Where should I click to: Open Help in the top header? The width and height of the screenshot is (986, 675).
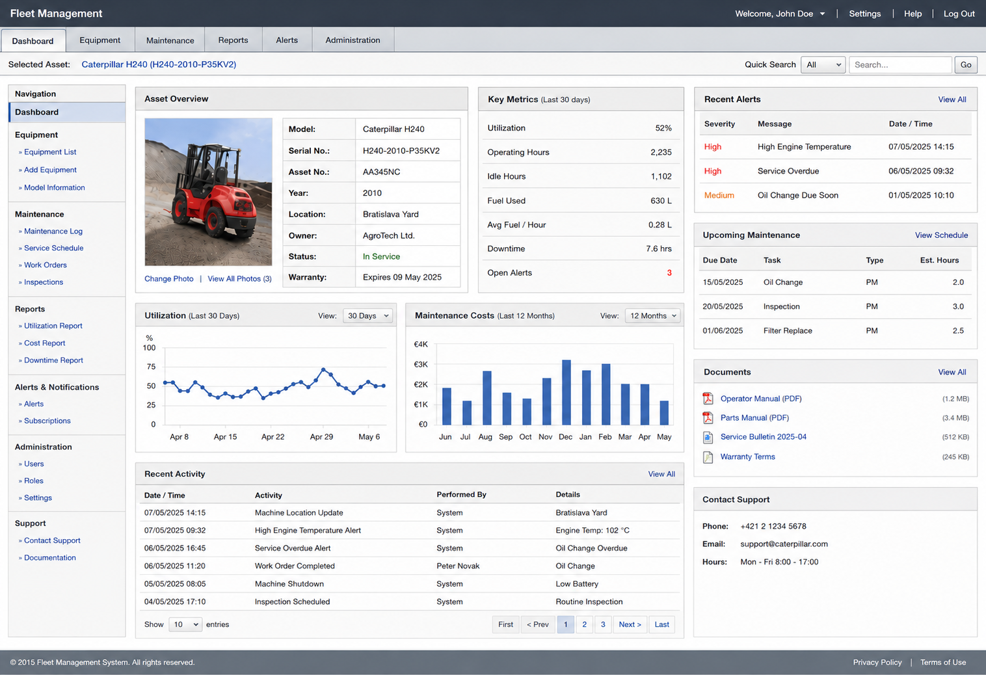[913, 14]
